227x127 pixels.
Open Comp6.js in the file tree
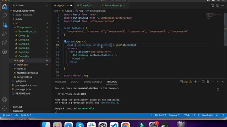pyautogui.click(x=24, y=56)
